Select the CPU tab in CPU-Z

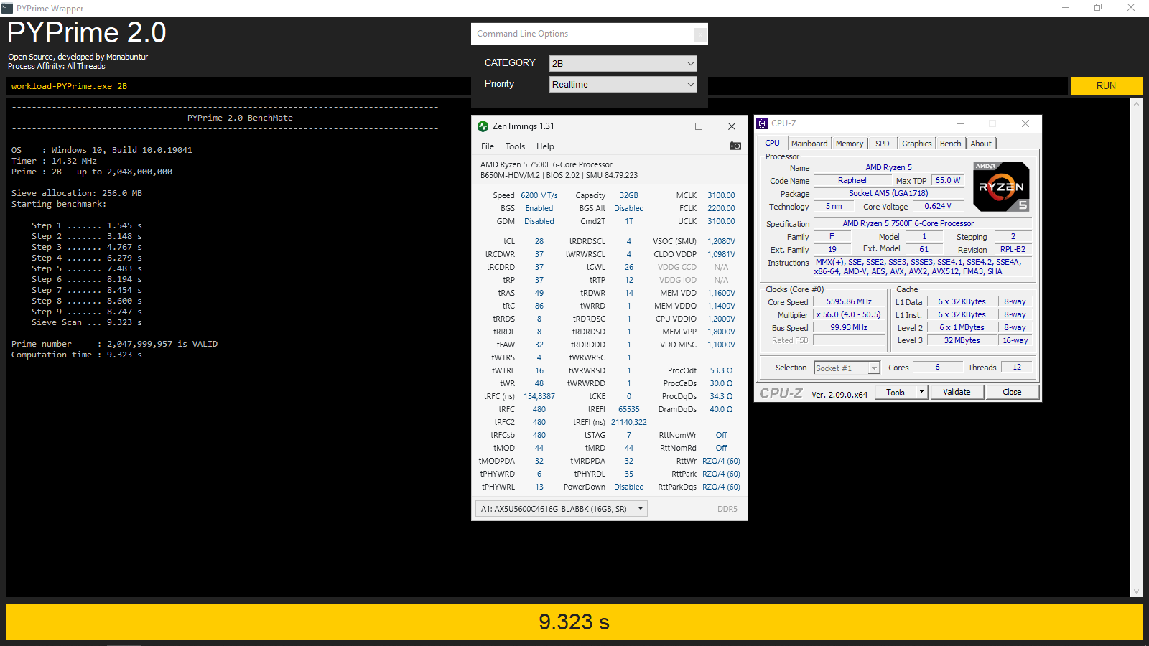[x=773, y=143]
